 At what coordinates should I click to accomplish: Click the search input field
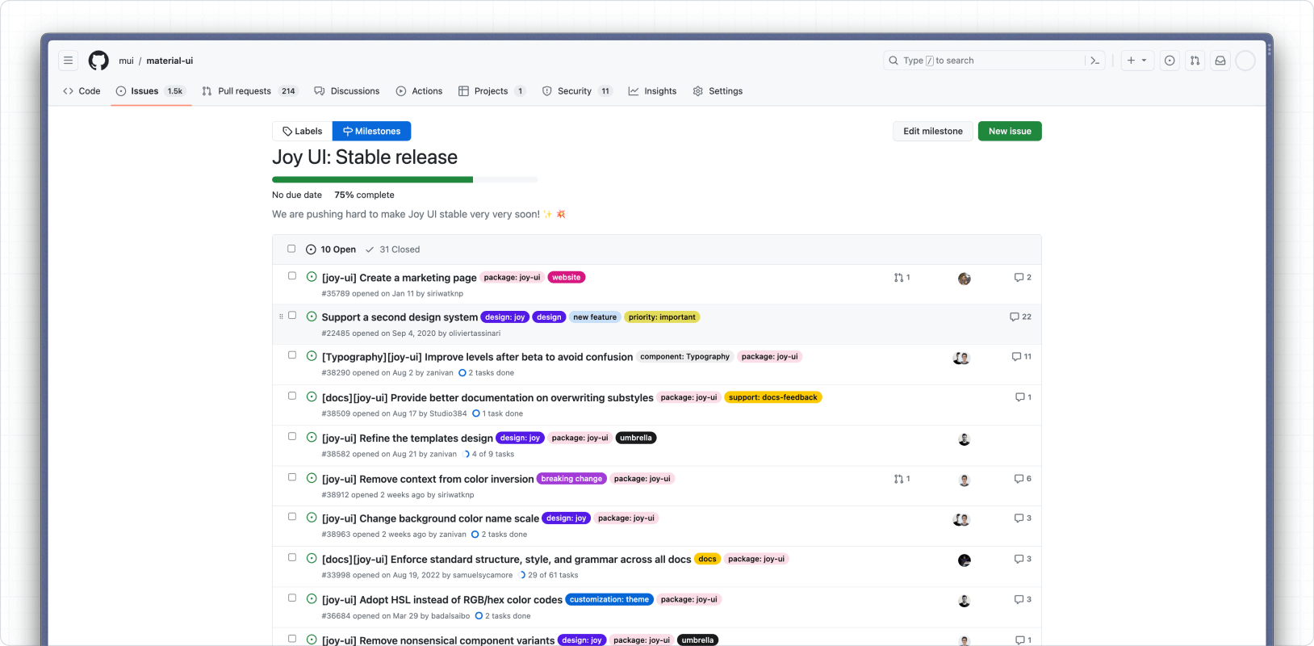985,61
